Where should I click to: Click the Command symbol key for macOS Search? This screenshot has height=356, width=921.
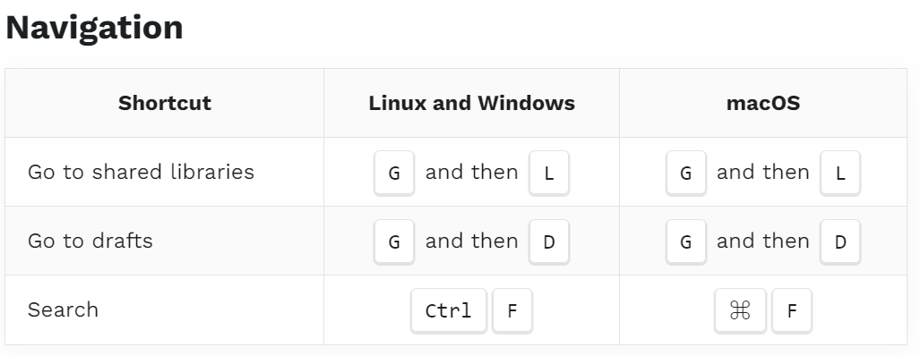[x=740, y=310]
